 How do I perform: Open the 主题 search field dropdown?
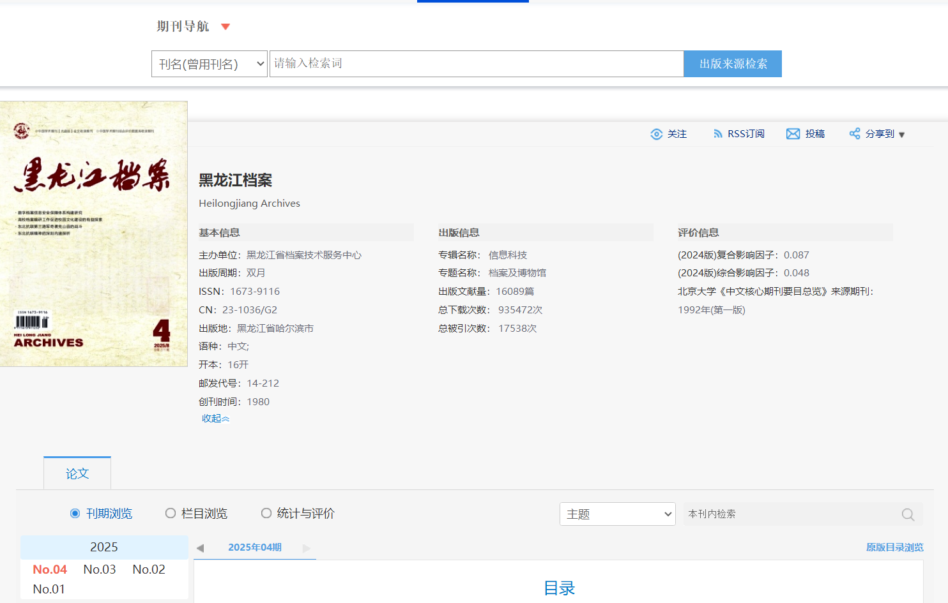click(x=617, y=514)
